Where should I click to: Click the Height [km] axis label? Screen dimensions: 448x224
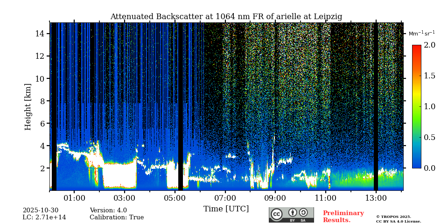coord(28,106)
